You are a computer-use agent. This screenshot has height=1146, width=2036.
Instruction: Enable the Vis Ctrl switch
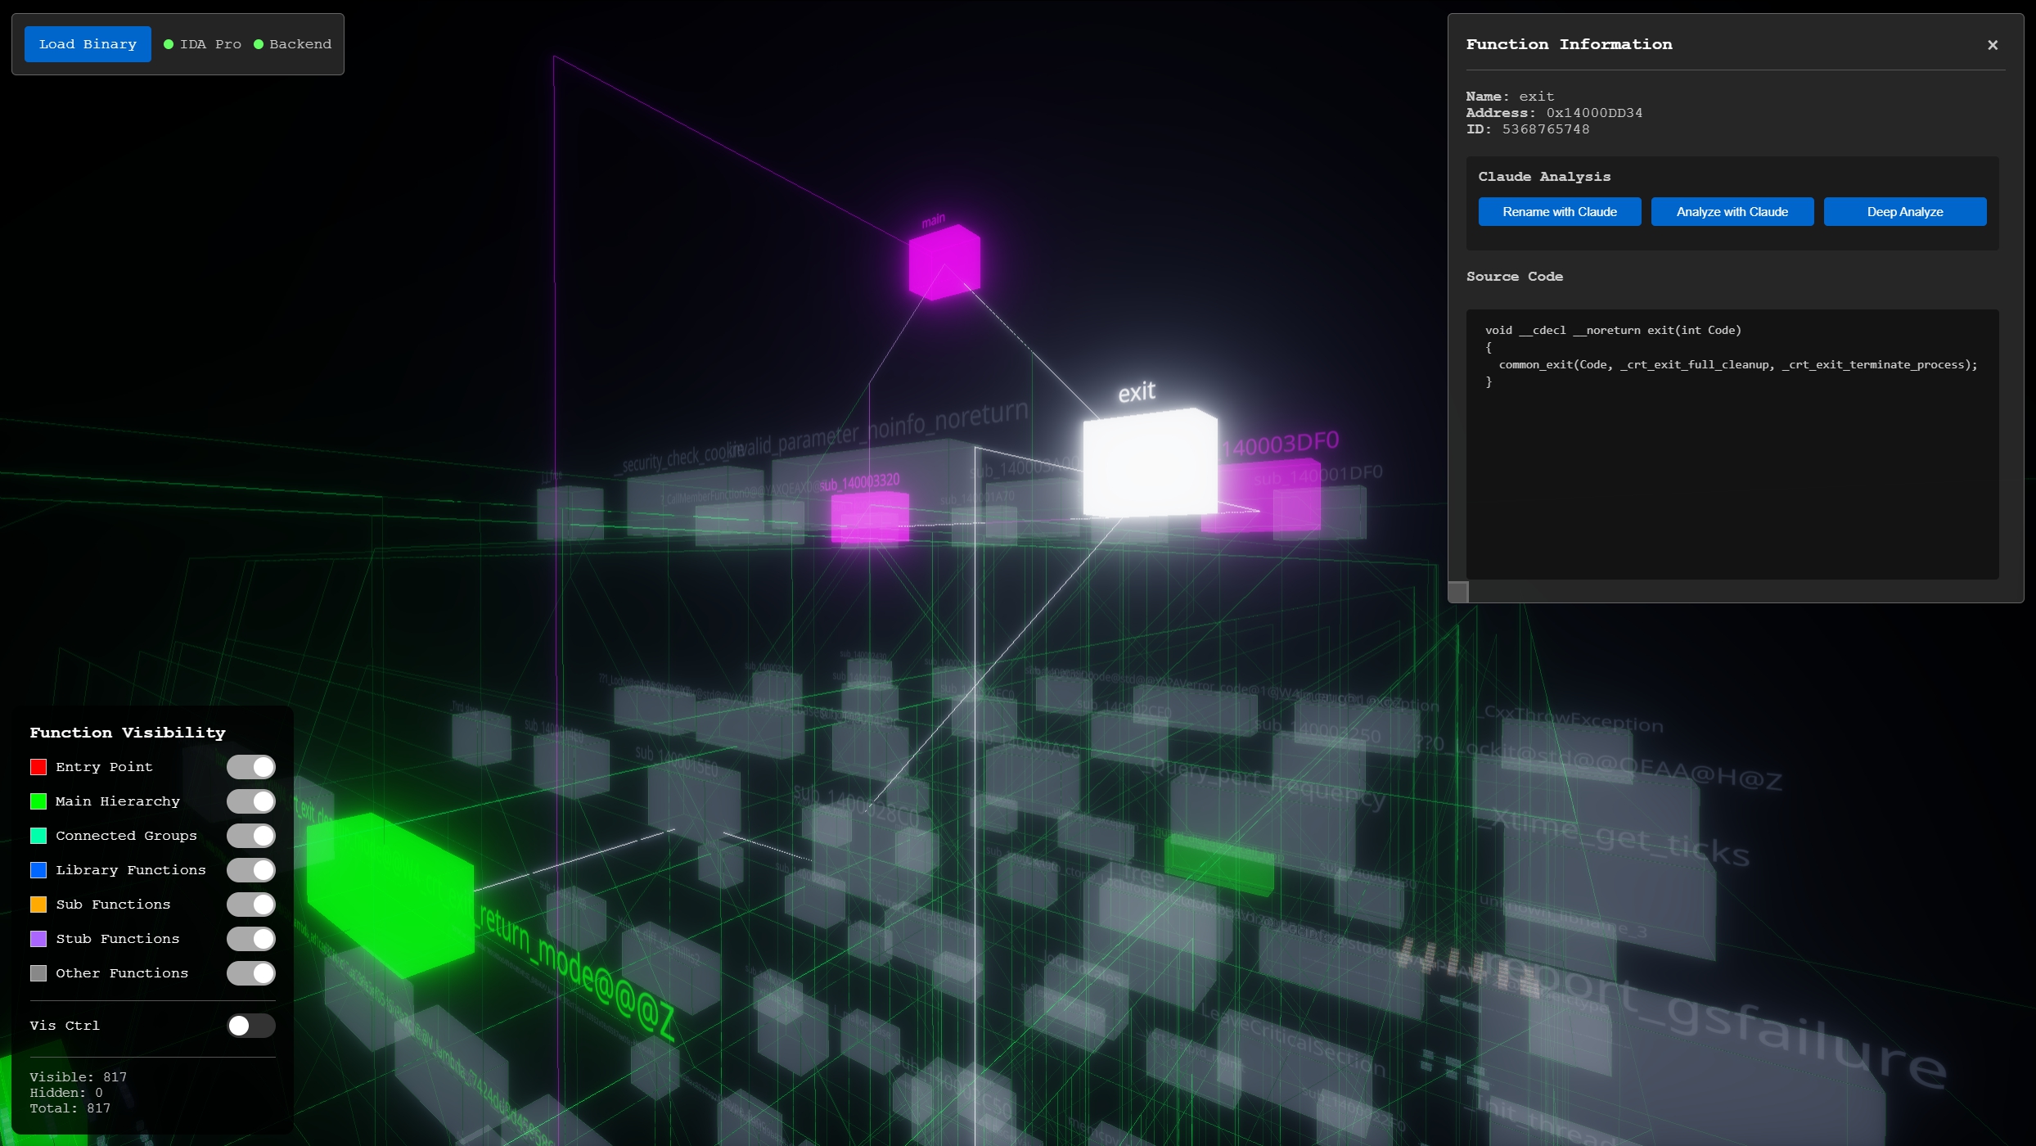(250, 1026)
